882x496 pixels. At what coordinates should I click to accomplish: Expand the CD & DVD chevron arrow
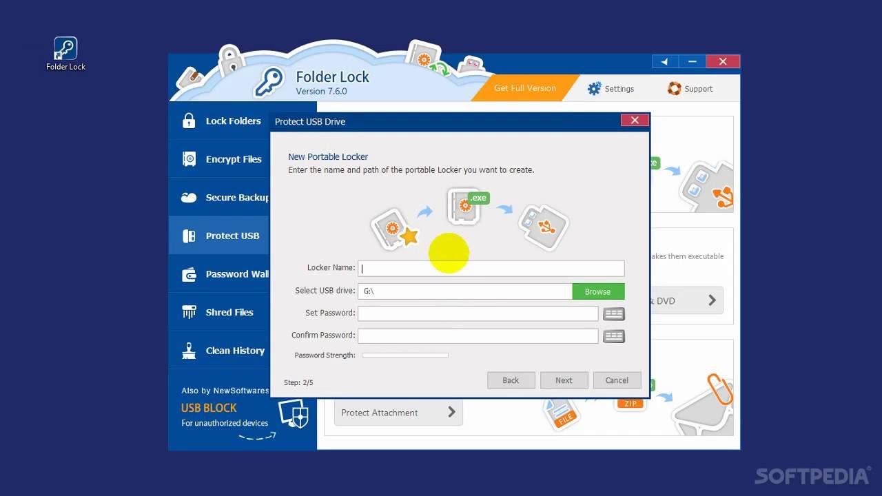point(712,300)
